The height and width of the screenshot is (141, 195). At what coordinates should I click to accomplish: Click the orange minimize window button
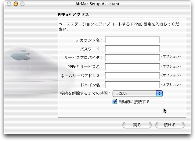(x=16, y=4)
